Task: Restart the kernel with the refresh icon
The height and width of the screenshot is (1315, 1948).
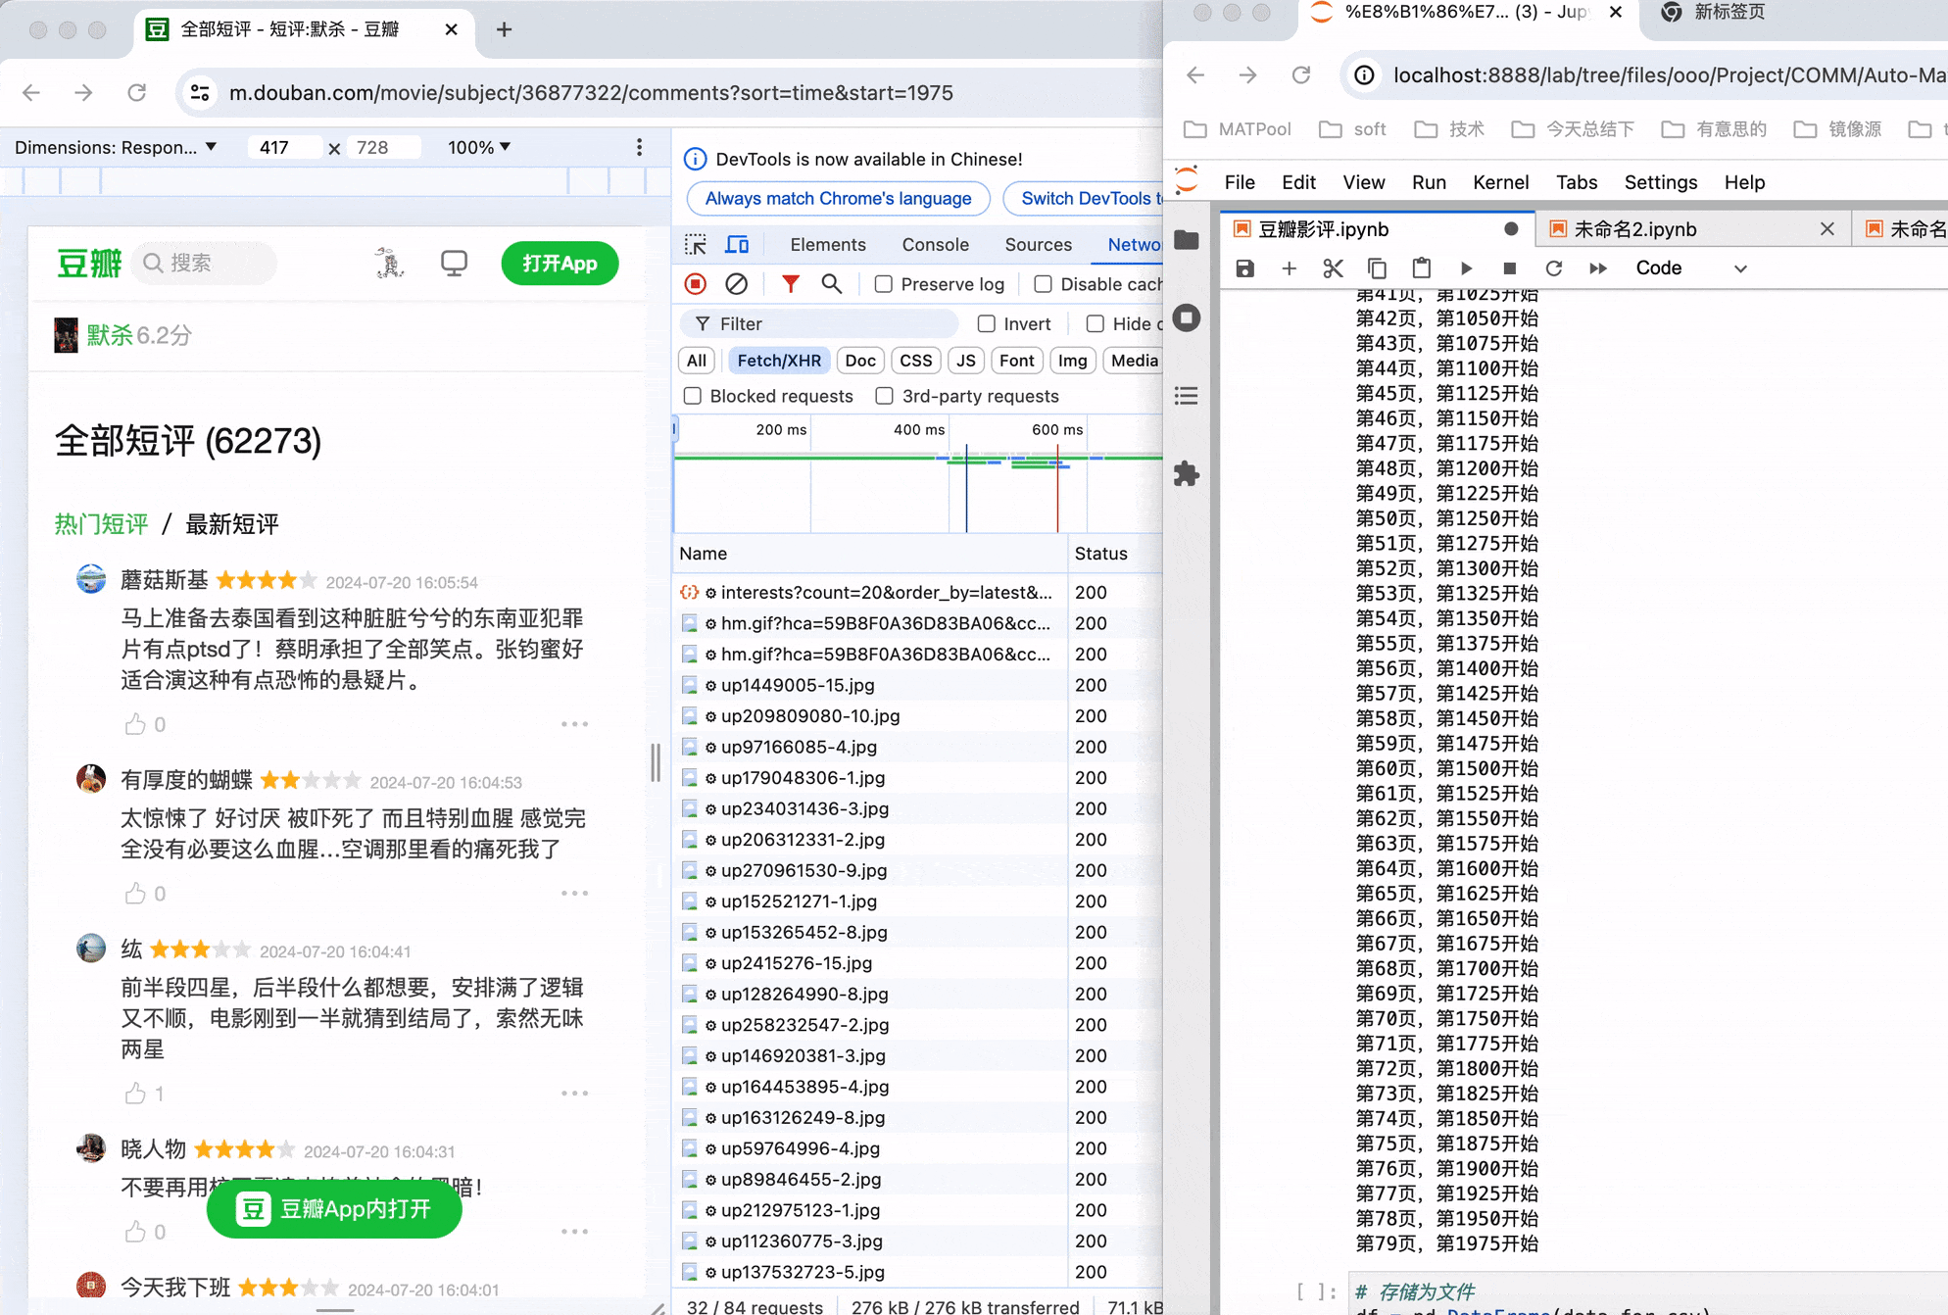Action: pos(1553,268)
